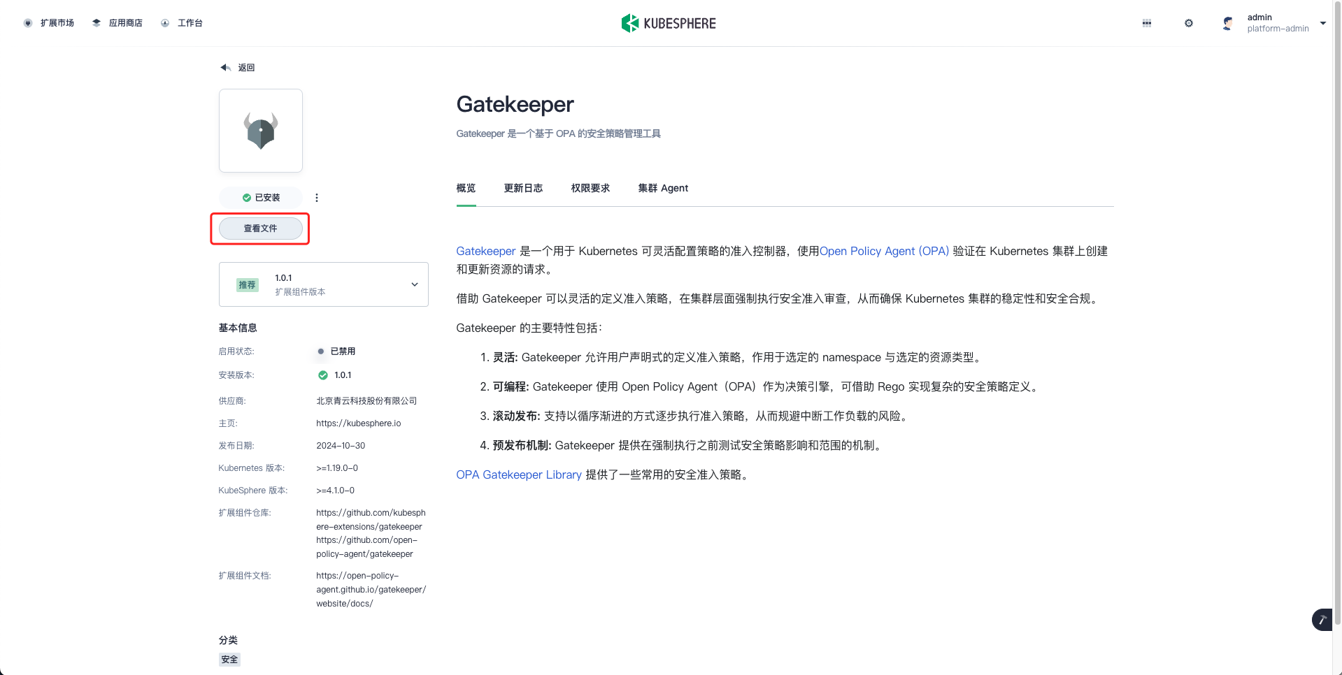The image size is (1342, 675).
Task: Switch to the 更新日志 changelog tab
Action: (x=523, y=188)
